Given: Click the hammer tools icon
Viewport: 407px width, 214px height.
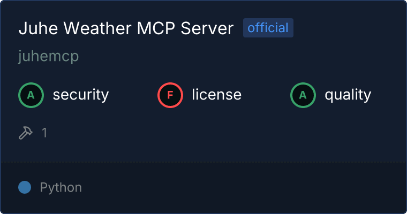Looking at the screenshot, I should pos(26,133).
